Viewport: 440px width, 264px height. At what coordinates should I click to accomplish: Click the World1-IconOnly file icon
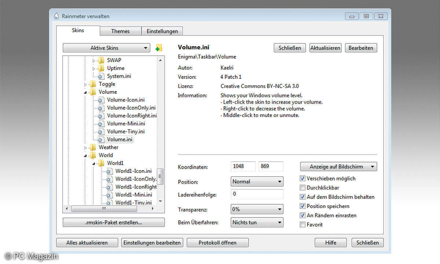point(109,179)
